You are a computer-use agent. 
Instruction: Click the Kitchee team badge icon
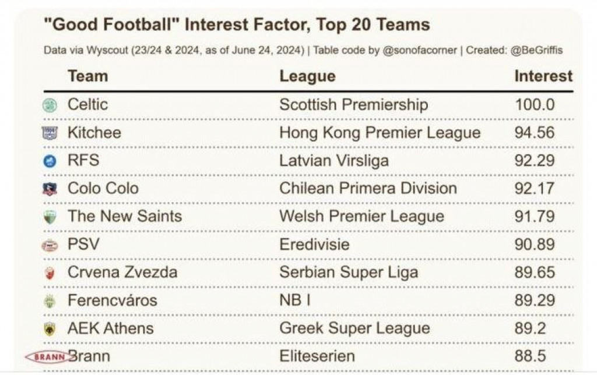[50, 133]
